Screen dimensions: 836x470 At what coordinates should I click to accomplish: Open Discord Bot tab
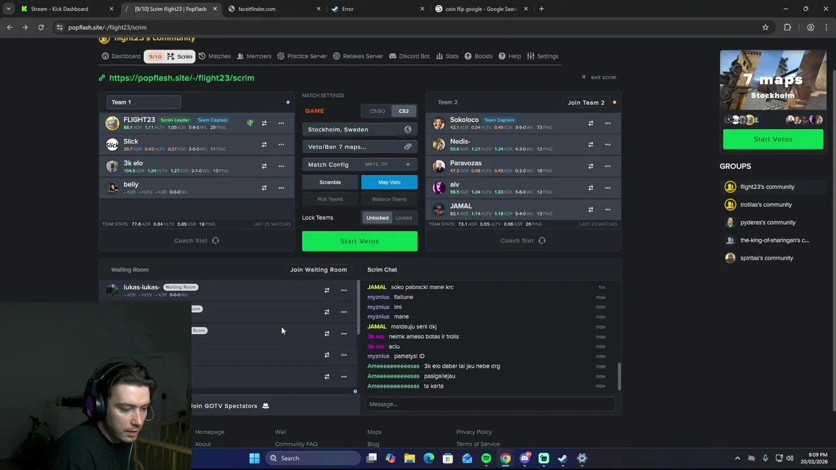coord(410,56)
